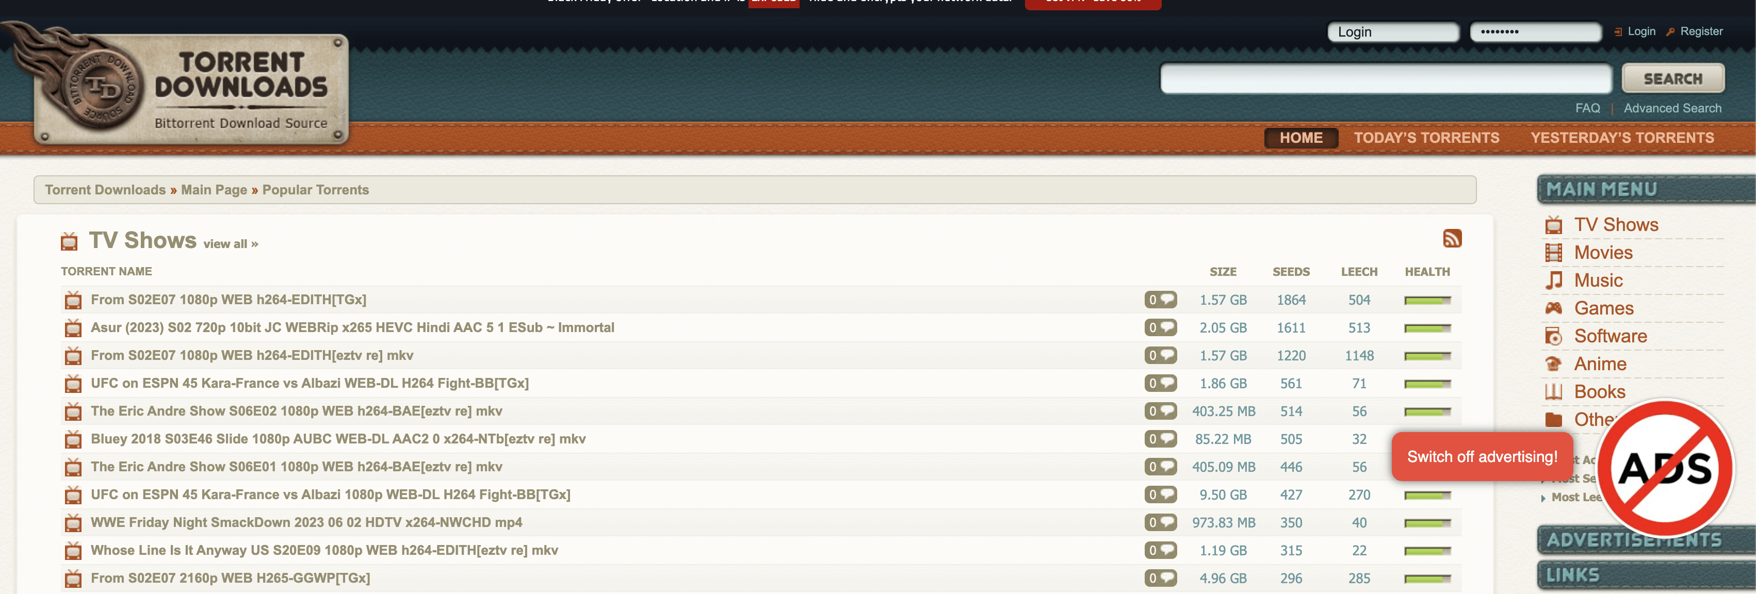This screenshot has width=1756, height=594.
Task: Click TV icon beside From S02E07 eztv mkv row
Action: click(73, 356)
